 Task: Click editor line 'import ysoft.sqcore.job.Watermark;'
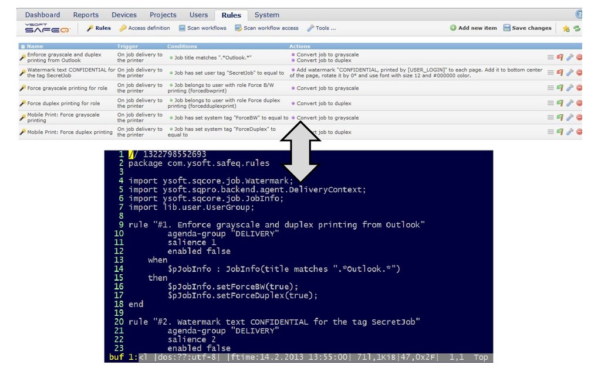[211, 181]
